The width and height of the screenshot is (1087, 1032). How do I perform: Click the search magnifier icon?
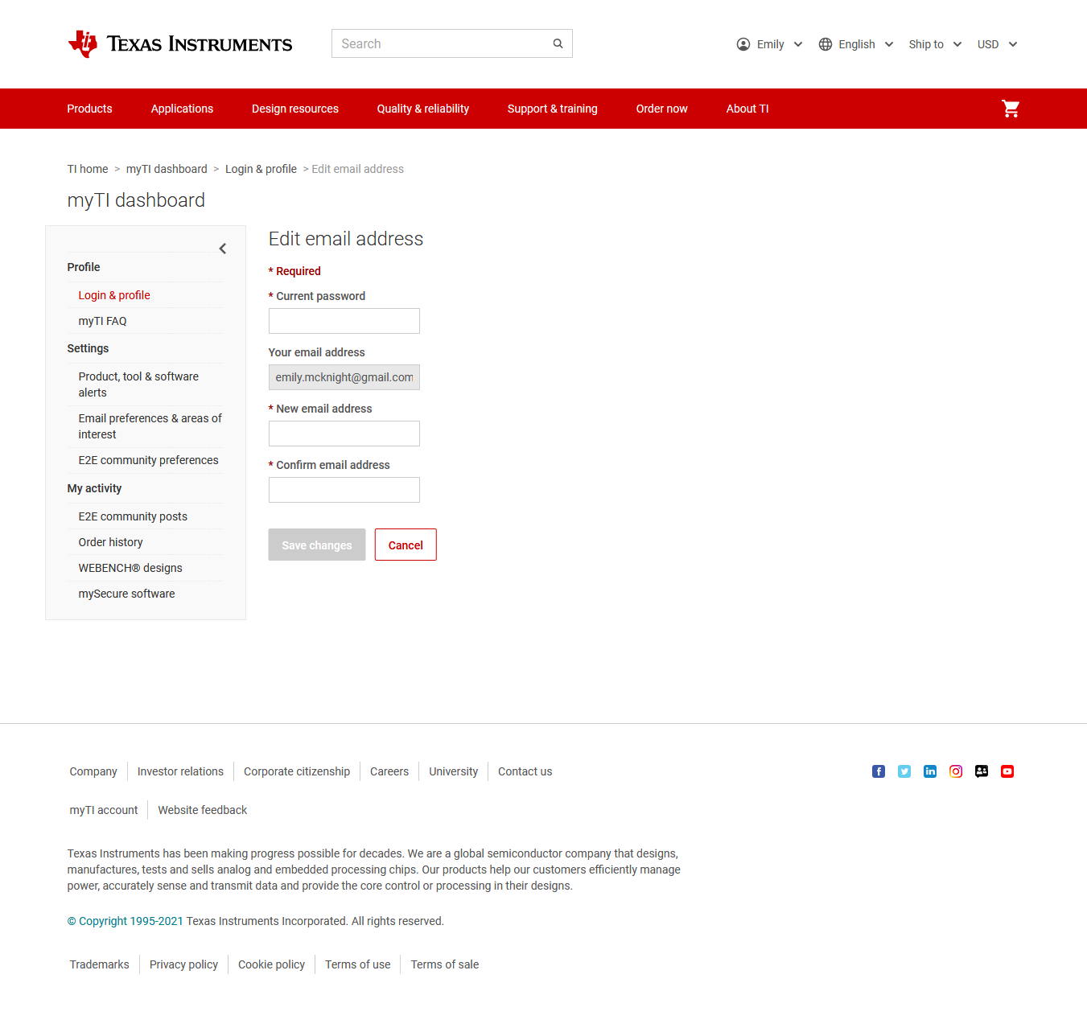click(558, 43)
